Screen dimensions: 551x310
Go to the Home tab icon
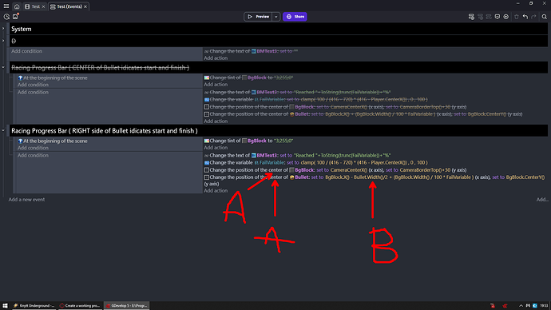coord(17,6)
